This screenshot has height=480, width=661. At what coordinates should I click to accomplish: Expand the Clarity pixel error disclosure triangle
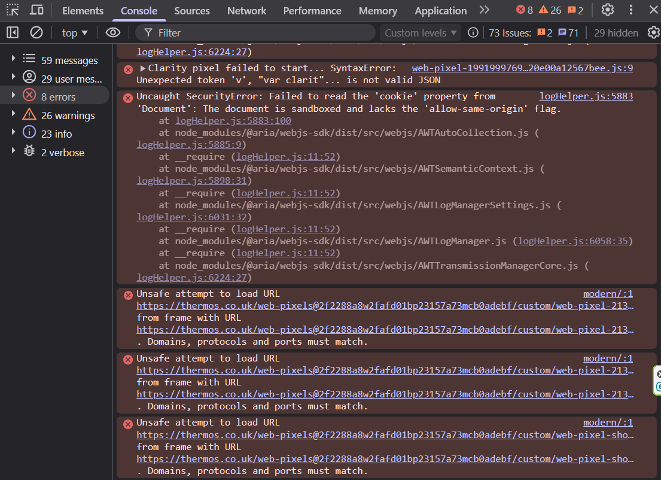point(142,68)
